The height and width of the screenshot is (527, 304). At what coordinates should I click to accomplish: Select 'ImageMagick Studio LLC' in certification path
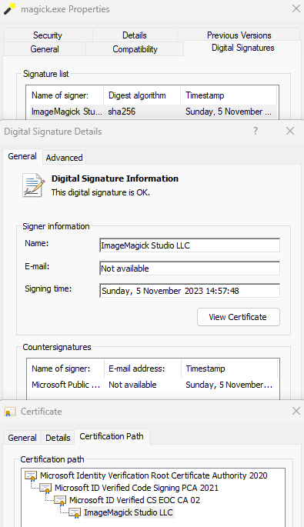pyautogui.click(x=129, y=512)
